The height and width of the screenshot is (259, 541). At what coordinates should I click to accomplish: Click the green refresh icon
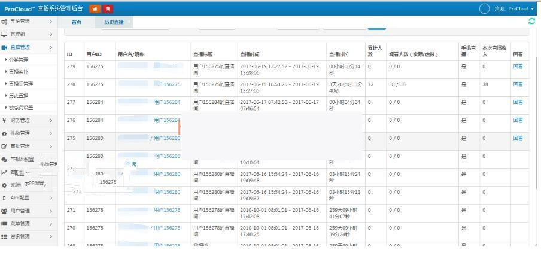(531, 22)
